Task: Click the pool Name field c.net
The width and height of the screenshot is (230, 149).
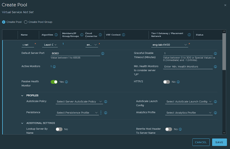Action: tap(28, 45)
